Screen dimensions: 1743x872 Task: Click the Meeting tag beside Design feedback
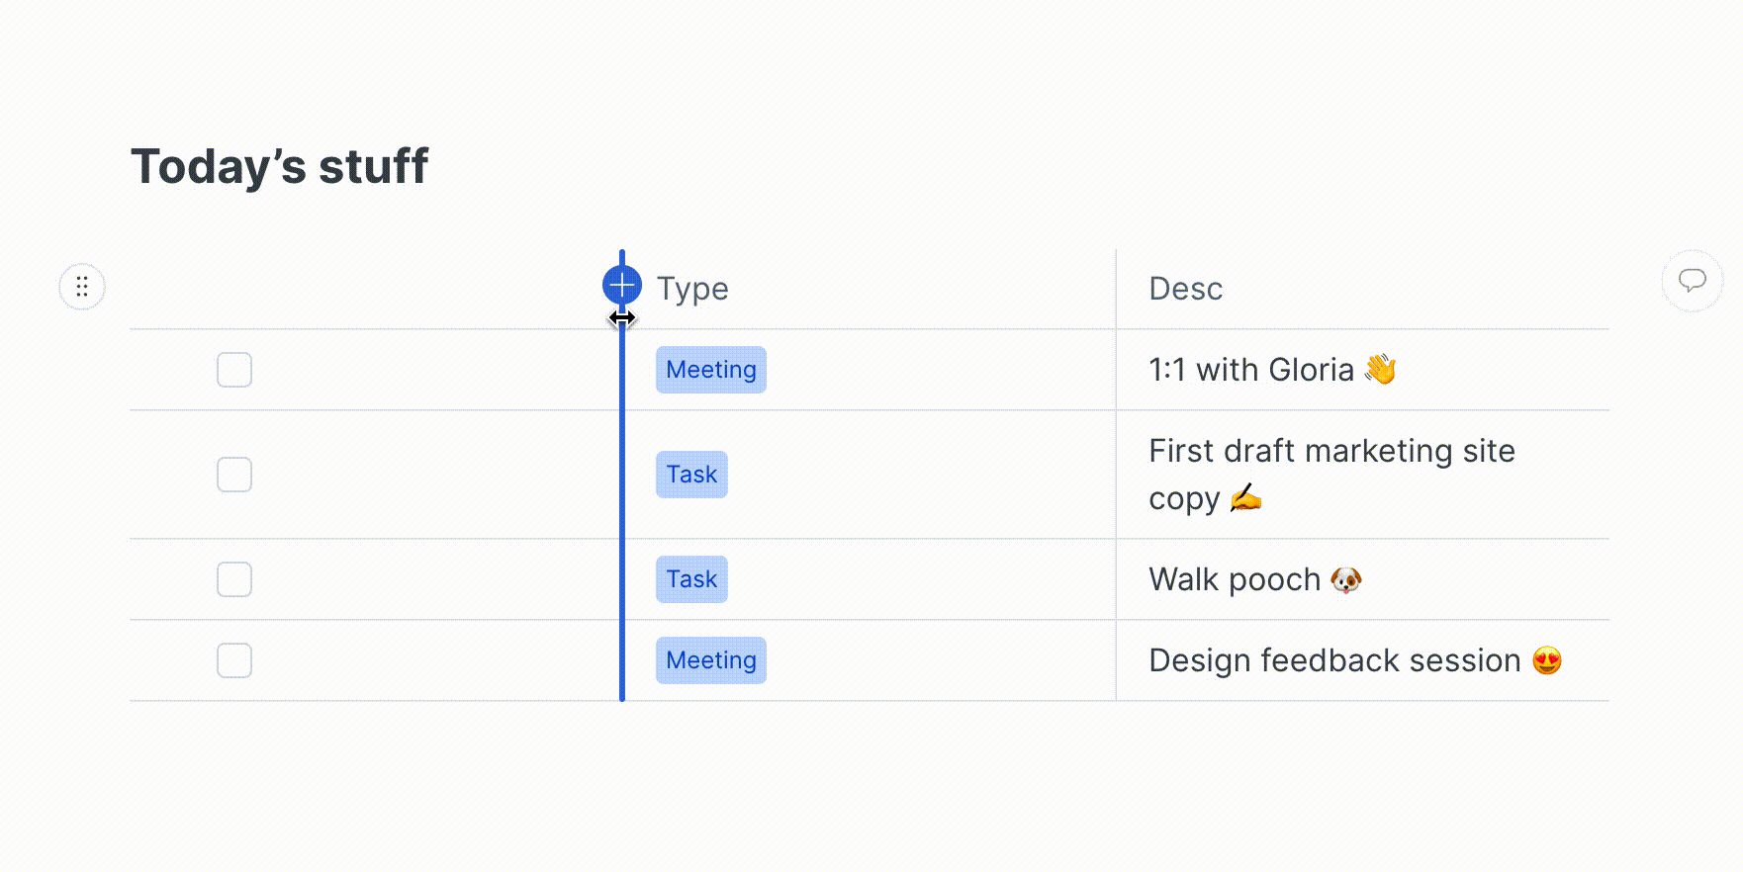[x=711, y=660]
